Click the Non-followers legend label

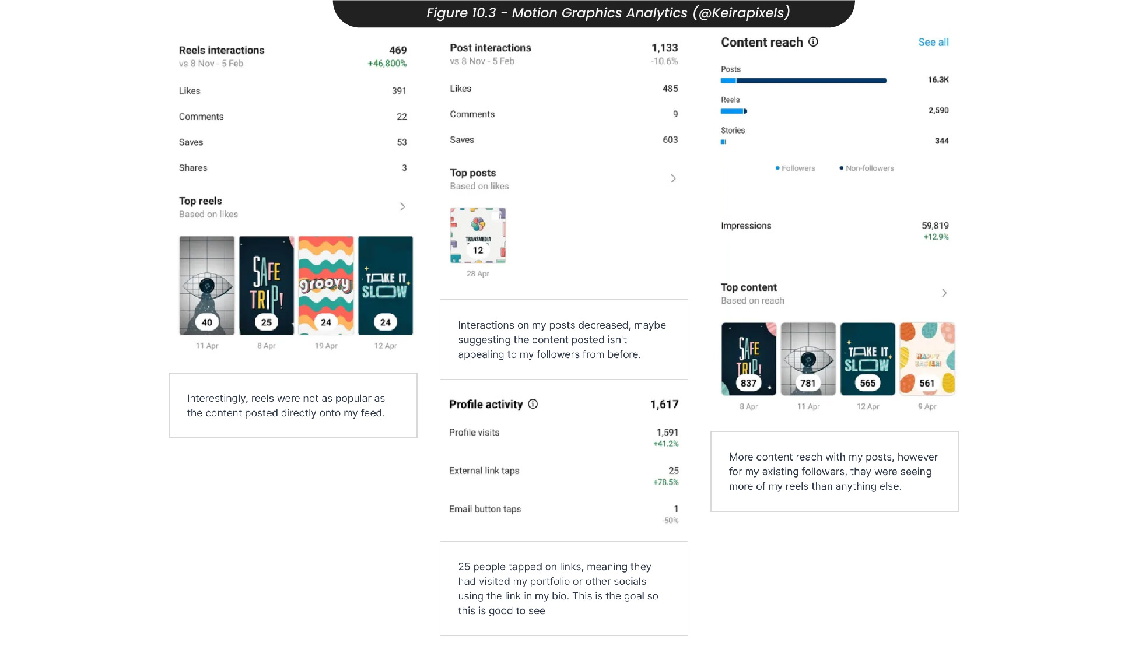click(870, 168)
